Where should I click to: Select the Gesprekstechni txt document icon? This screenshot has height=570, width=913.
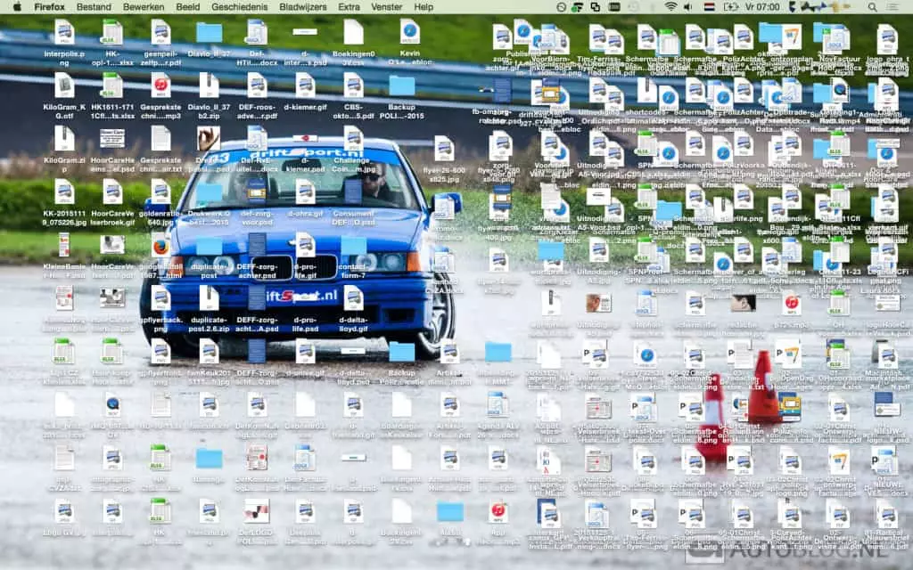click(160, 138)
